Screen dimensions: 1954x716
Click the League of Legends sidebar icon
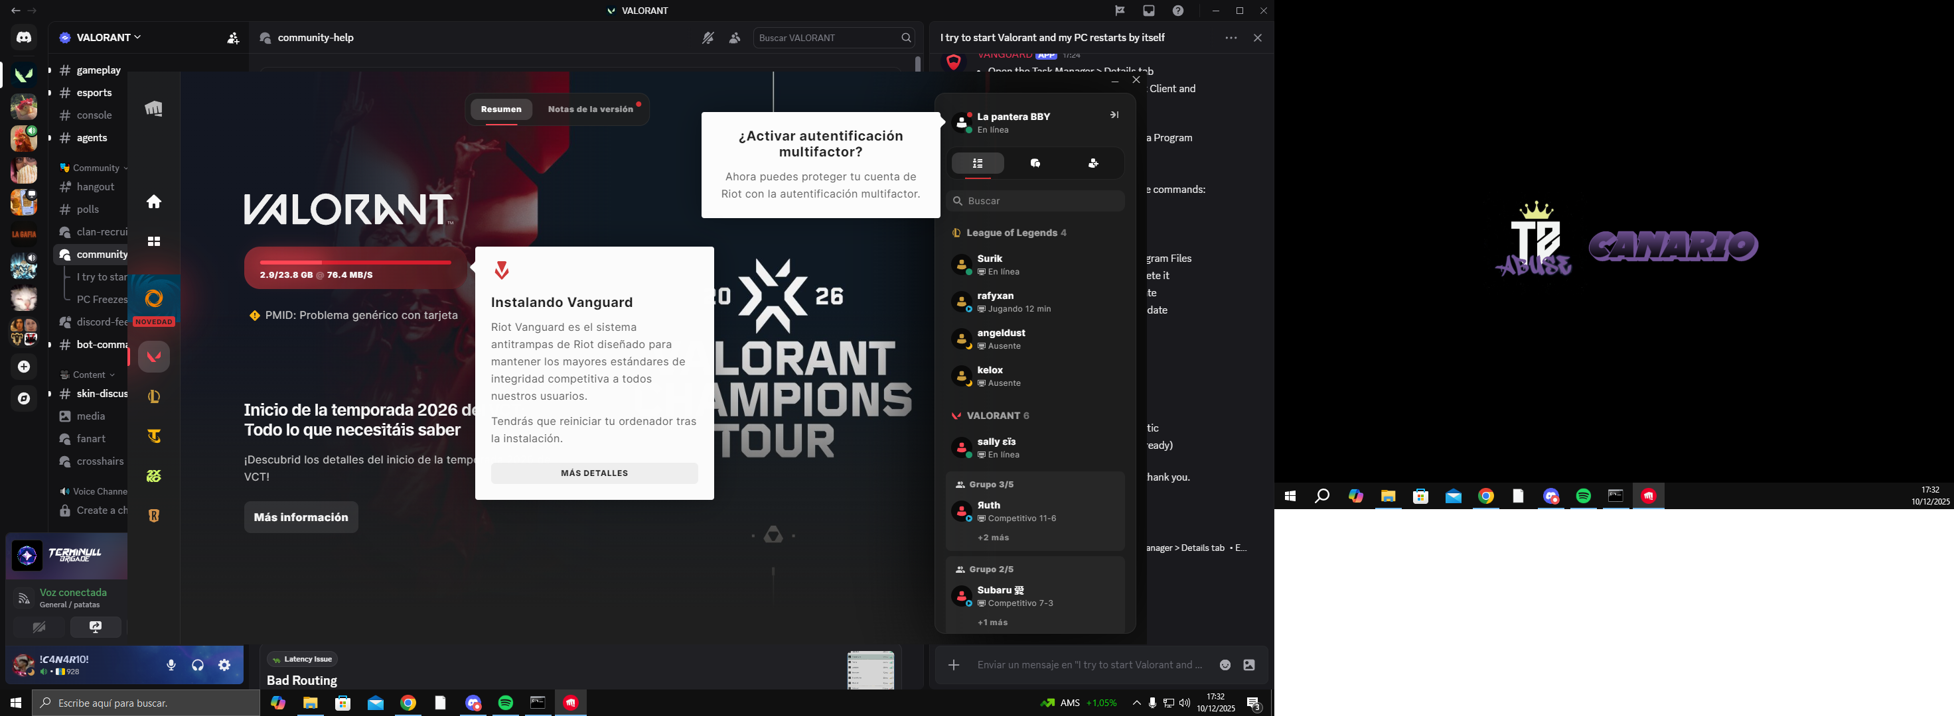tap(154, 396)
